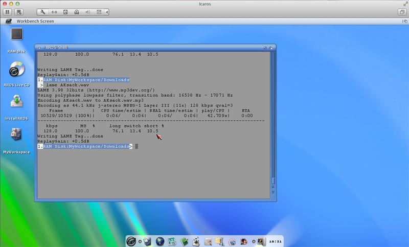The image size is (409, 247).
Task: Click the '10529/10529 (100%)' frame count
Action: tap(66, 116)
